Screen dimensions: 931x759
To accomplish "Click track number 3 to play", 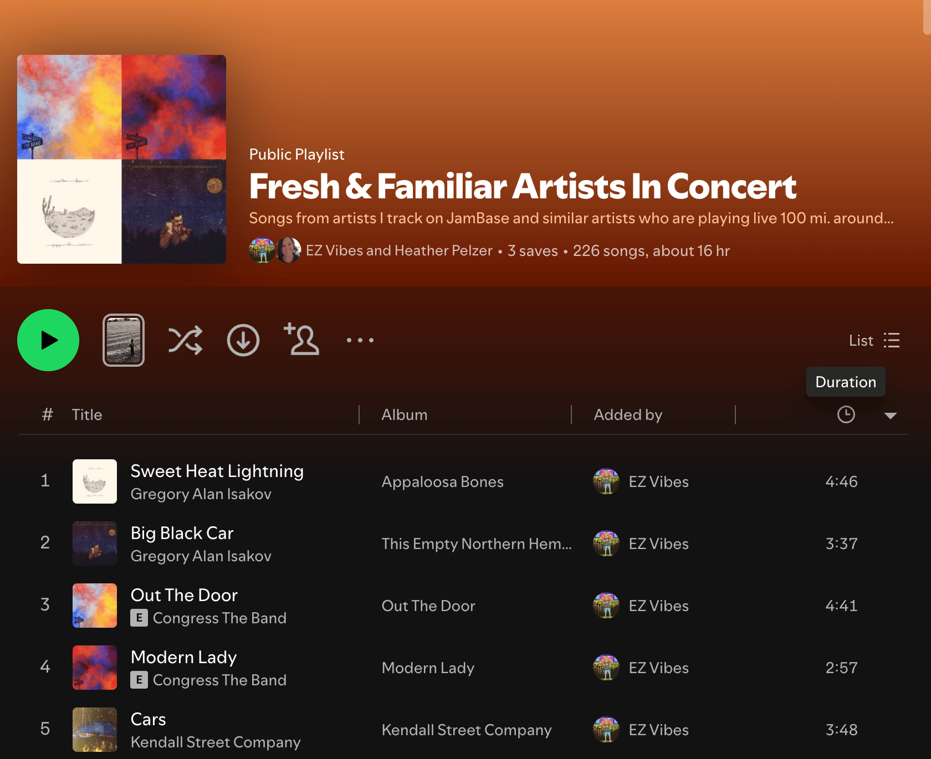I will (45, 604).
